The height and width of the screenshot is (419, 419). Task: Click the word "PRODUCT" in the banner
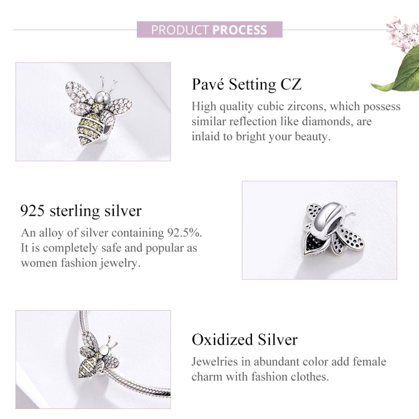pyautogui.click(x=179, y=30)
